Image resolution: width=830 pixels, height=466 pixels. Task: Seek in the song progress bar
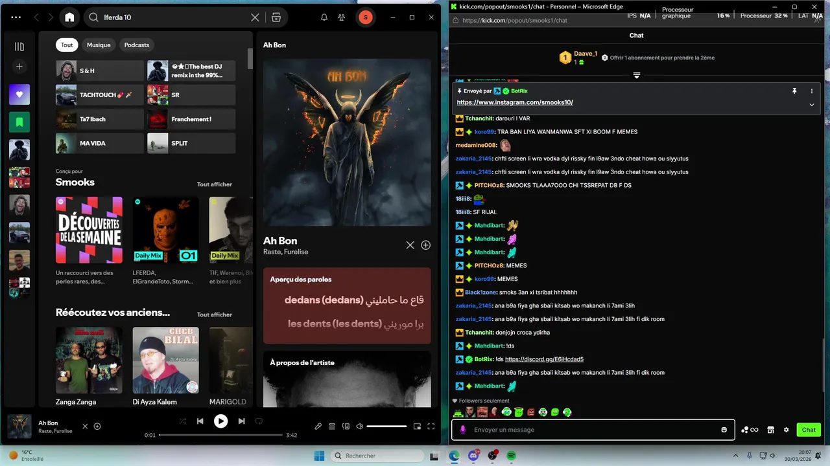[x=220, y=435]
